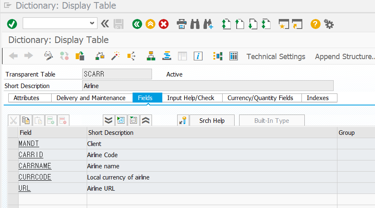Collapse all with double-up chevron icon
Image resolution: width=375 pixels, height=208 pixels.
click(146, 120)
